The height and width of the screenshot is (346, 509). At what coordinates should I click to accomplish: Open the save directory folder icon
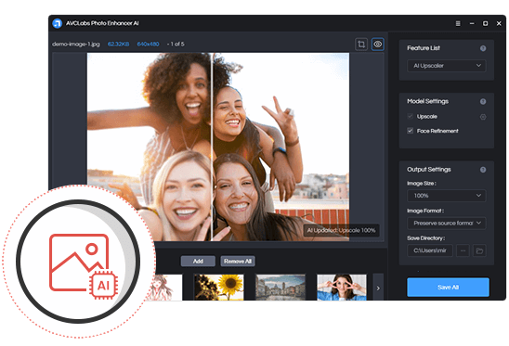pyautogui.click(x=479, y=250)
